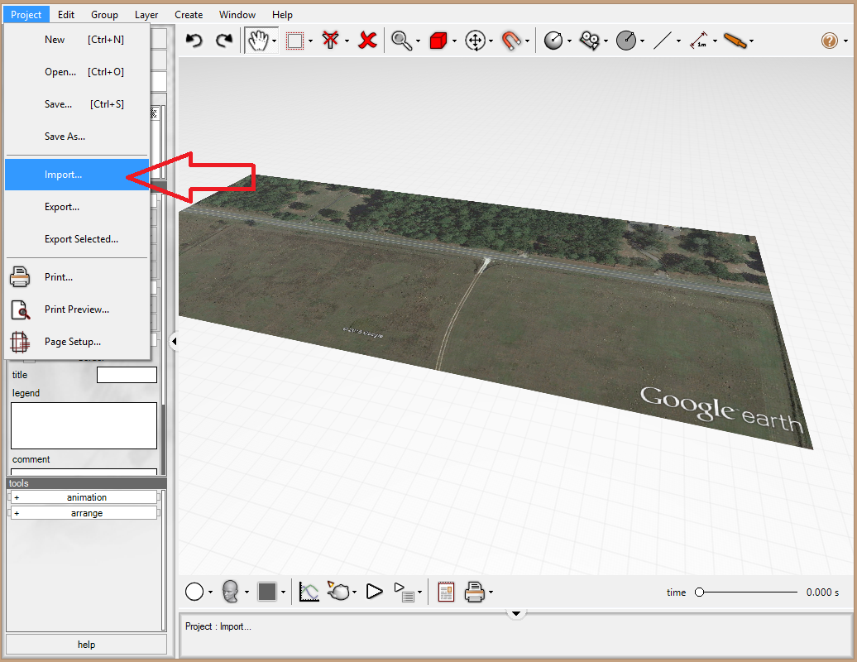This screenshot has height=662, width=857.
Task: Click the red cube view icon
Action: [438, 41]
